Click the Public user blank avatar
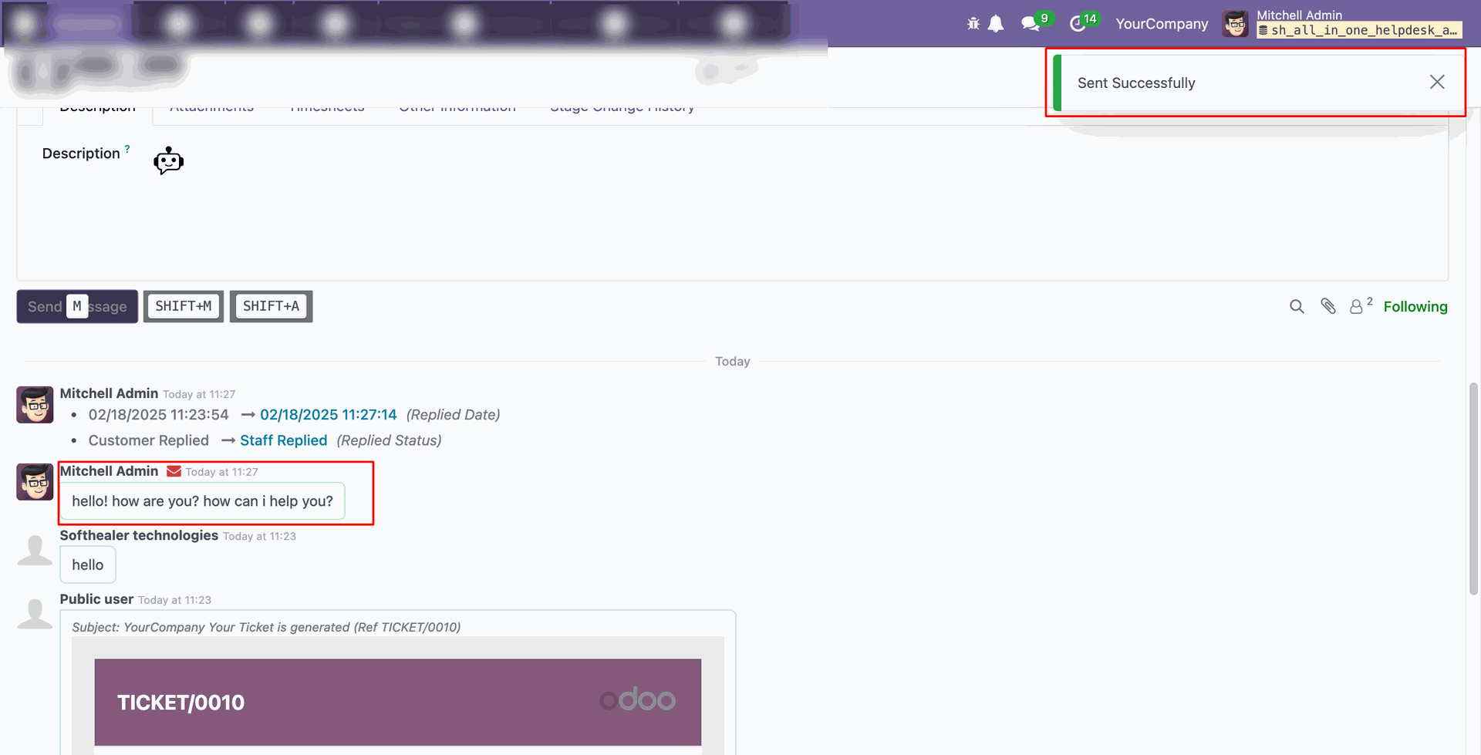The width and height of the screenshot is (1481, 755). pos(35,615)
